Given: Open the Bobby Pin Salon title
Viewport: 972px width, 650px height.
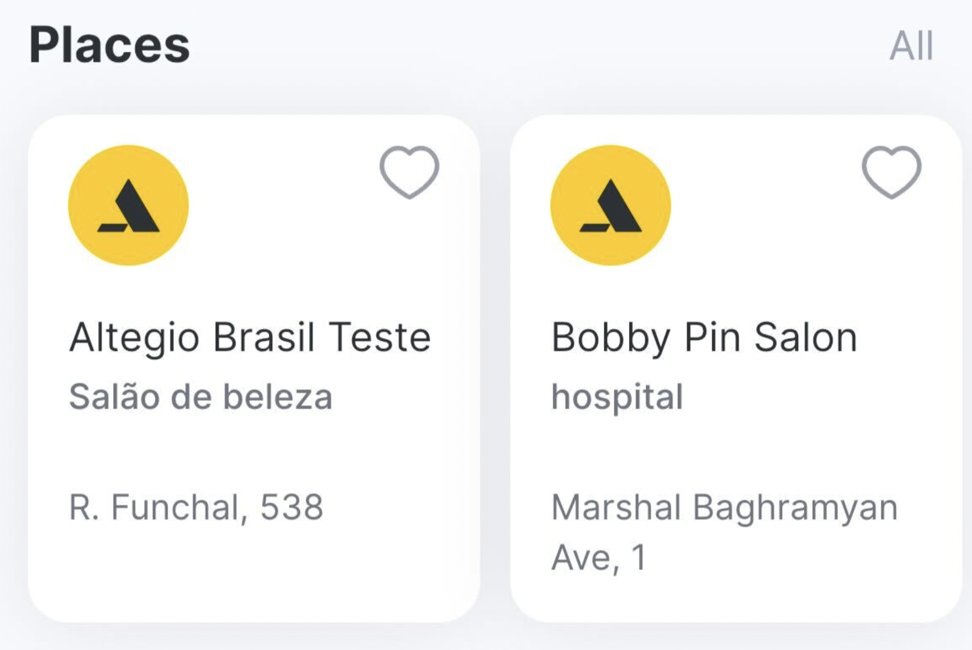Looking at the screenshot, I should pos(704,338).
